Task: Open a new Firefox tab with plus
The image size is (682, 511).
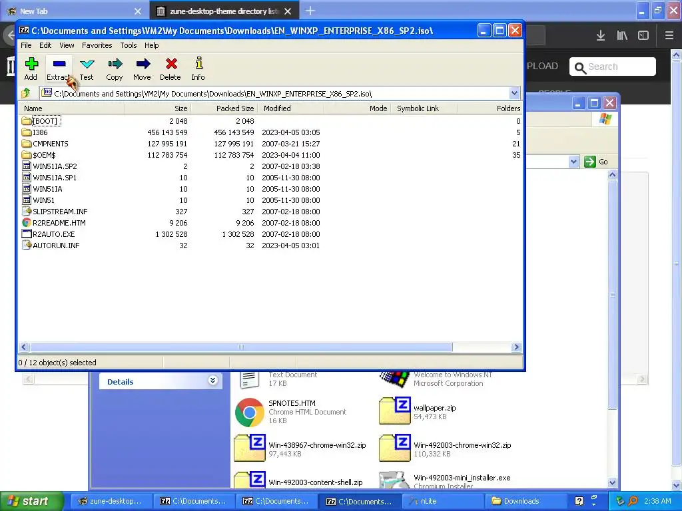Action: [x=310, y=11]
